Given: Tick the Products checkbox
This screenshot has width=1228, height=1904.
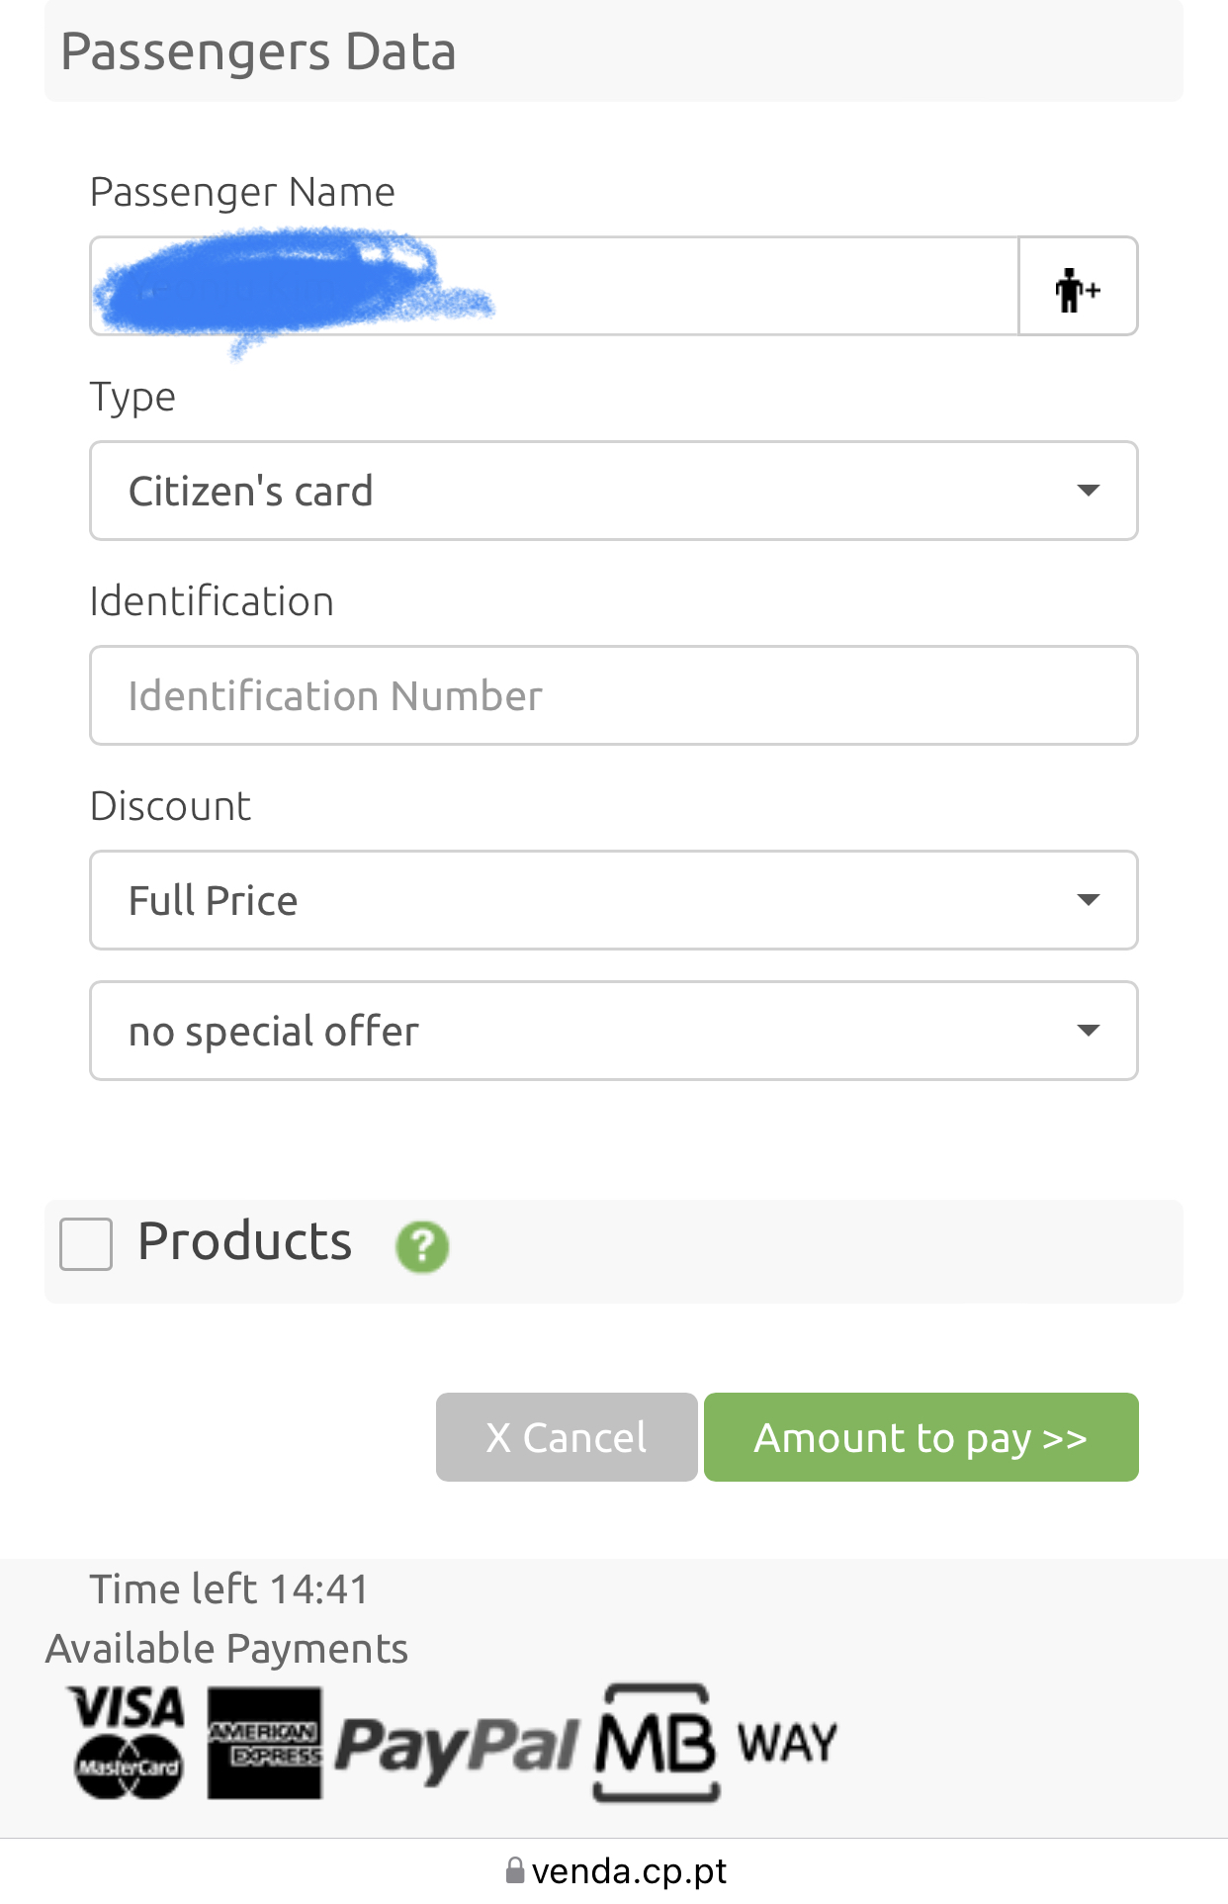Looking at the screenshot, I should pyautogui.click(x=86, y=1243).
